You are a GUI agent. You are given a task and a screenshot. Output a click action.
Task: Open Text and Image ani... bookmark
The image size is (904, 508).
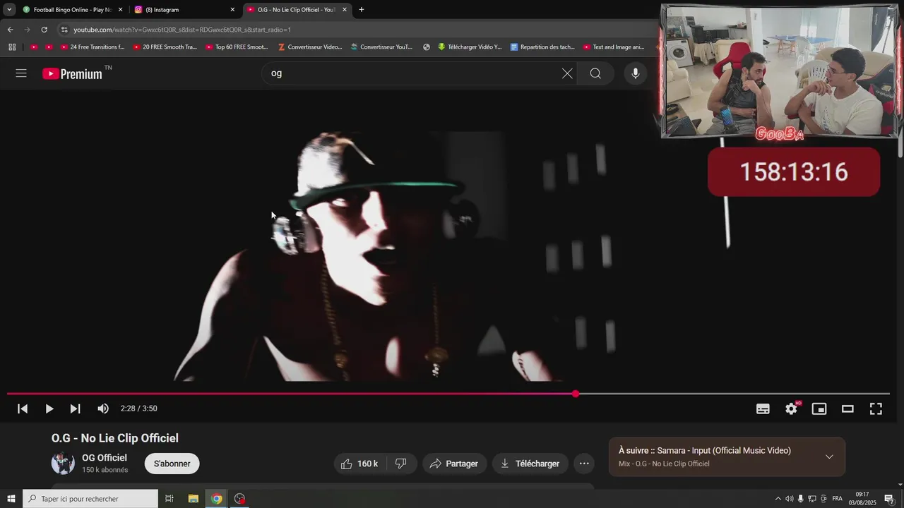point(614,47)
